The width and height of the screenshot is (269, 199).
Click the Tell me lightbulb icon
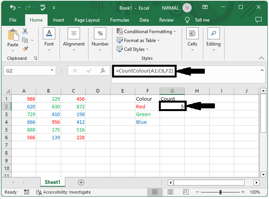[x=187, y=20]
